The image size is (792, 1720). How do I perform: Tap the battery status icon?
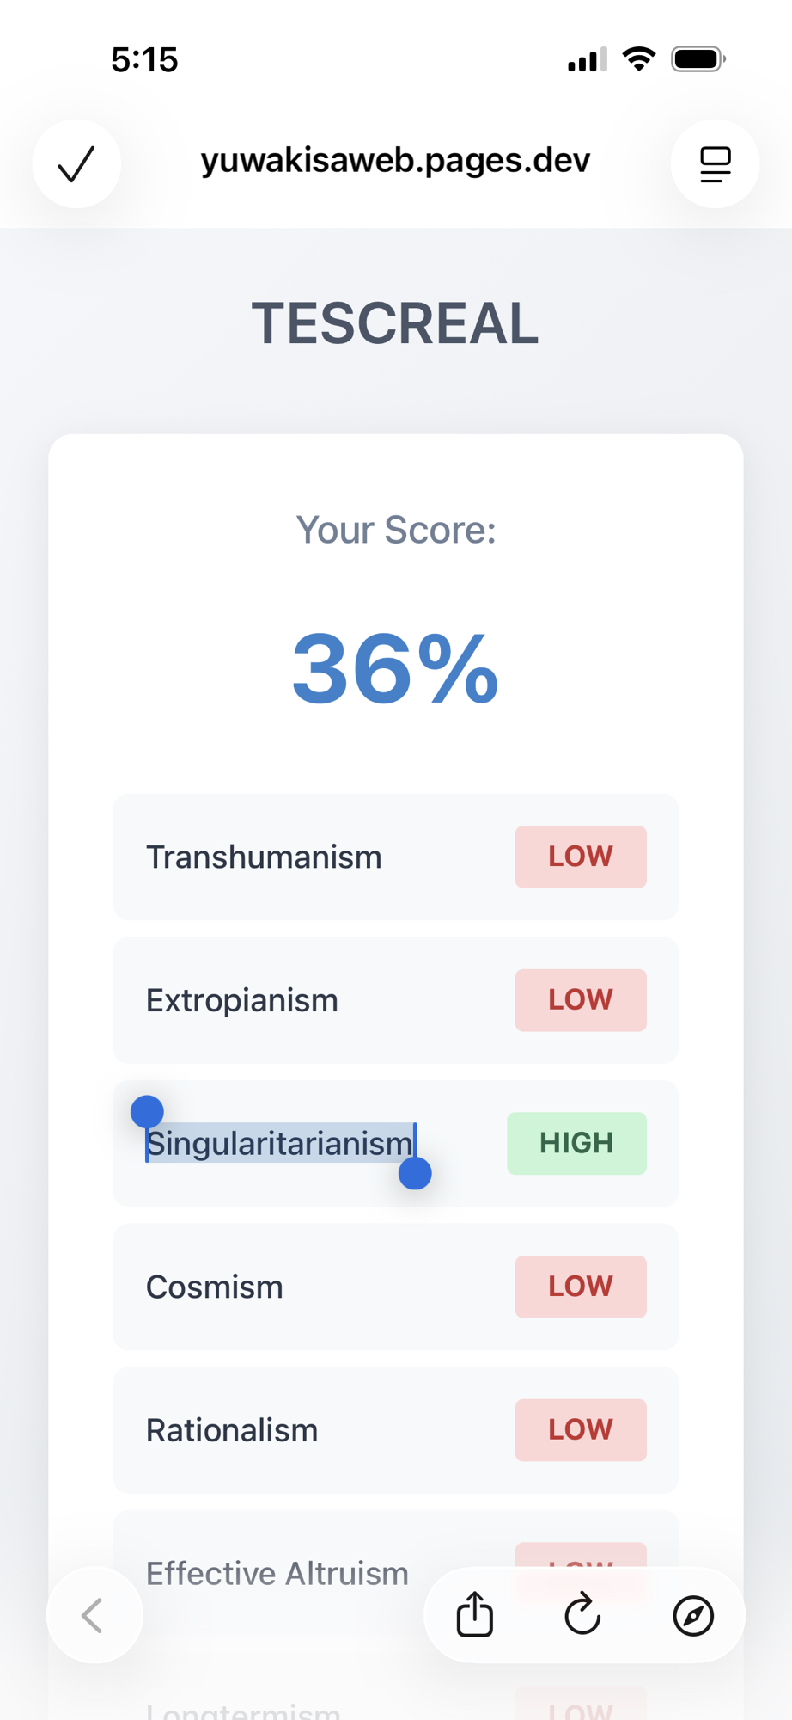click(698, 59)
